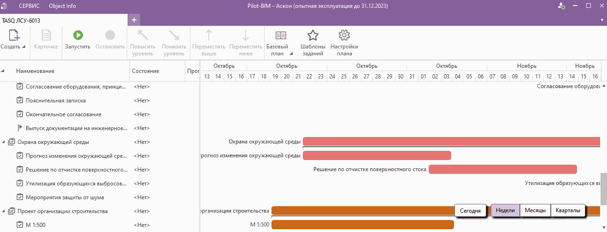Viewport: 607px width, 232px height.
Task: Click the task icon beside Пояснительная записка
Action: pos(20,100)
